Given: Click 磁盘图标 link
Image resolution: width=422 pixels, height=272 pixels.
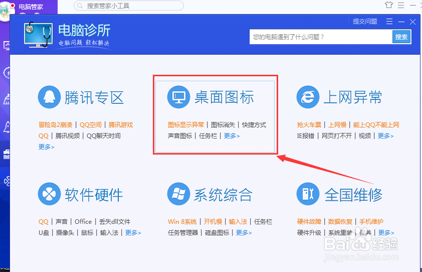Looking at the screenshot, I should pyautogui.click(x=217, y=233).
